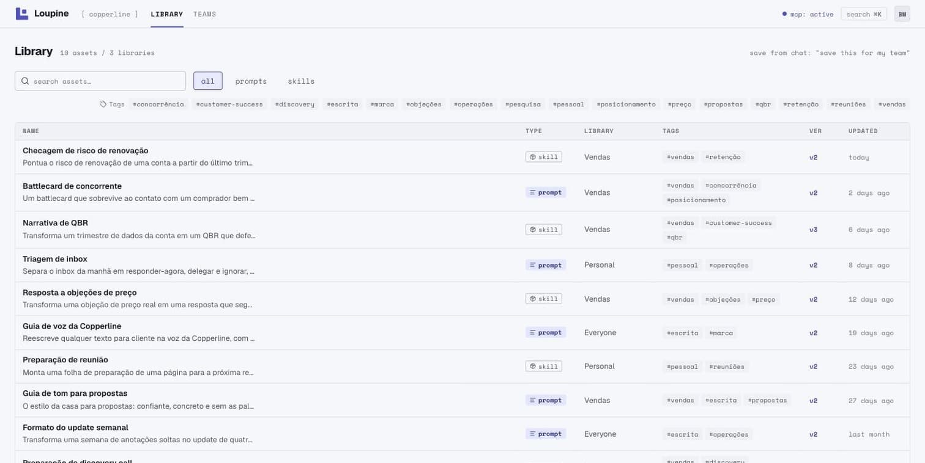The height and width of the screenshot is (463, 925).
Task: Filter by #objeções tag in tag bar
Action: pos(423,104)
